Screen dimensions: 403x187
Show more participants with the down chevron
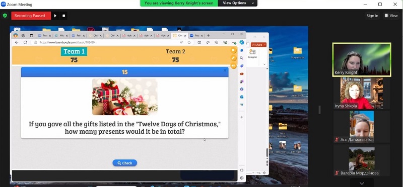coord(362,183)
